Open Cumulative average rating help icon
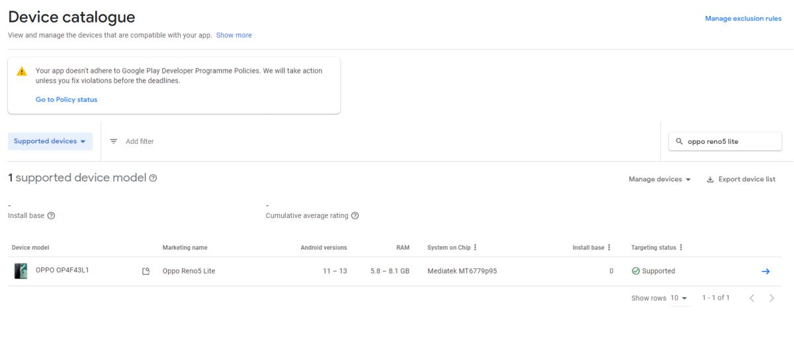794x352 pixels. click(355, 216)
